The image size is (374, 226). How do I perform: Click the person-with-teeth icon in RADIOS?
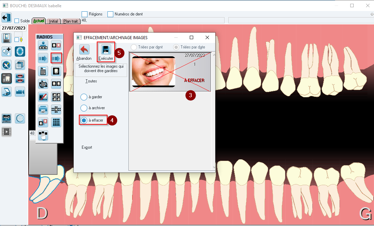pos(43,45)
